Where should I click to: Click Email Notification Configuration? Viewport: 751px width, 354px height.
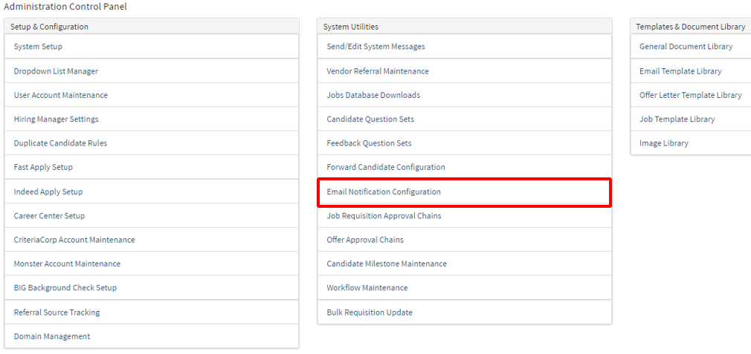(384, 191)
